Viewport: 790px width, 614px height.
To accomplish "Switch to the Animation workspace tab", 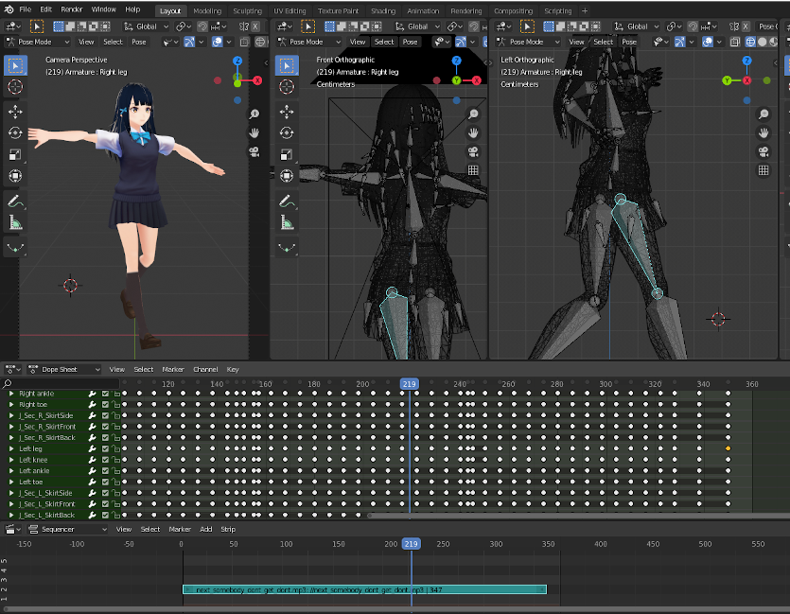I will tap(423, 11).
